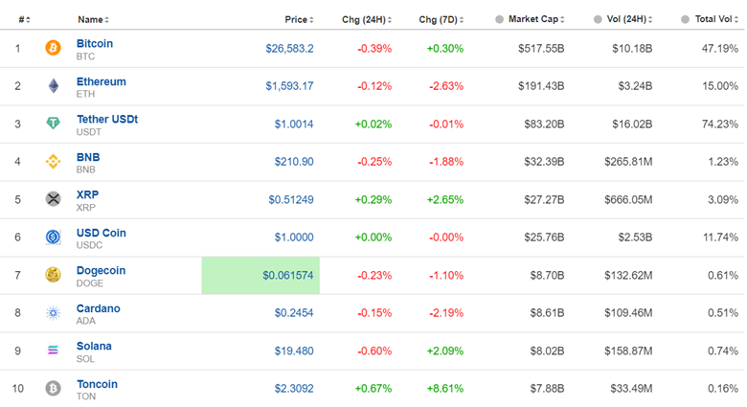747x407 pixels.
Task: Click the Toncoin logo icon
Action: 53,389
